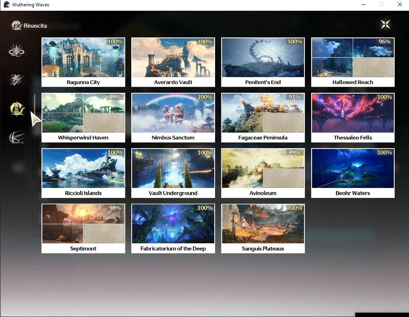Select the star-shaped emblem region in sidebar
The image size is (409, 317).
click(17, 80)
